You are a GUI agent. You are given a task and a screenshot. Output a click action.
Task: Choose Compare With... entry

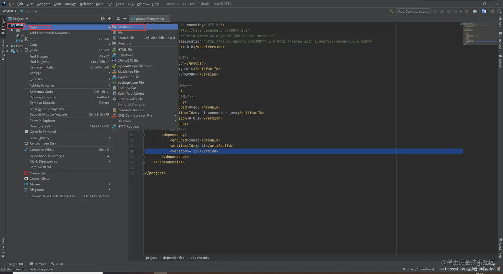pos(68,150)
